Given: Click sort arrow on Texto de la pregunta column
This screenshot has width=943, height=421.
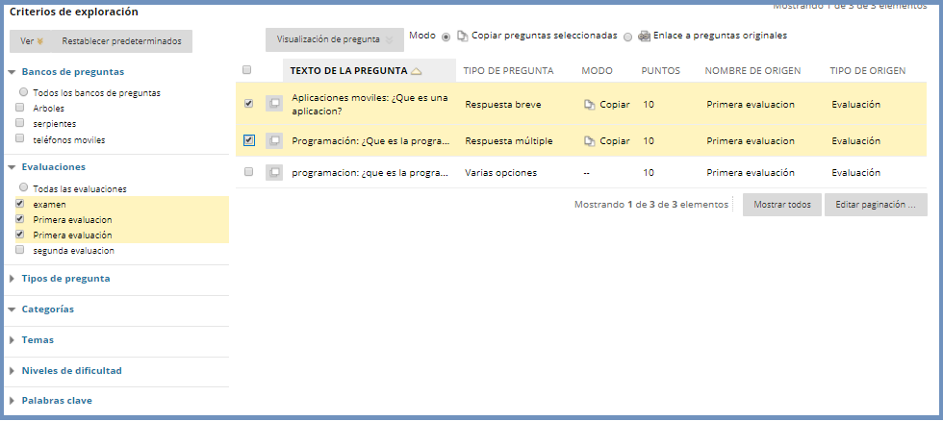Looking at the screenshot, I should point(416,71).
